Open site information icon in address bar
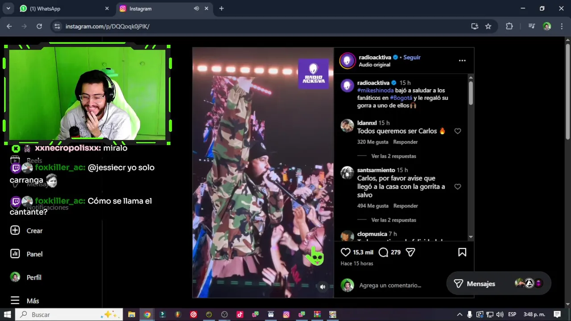This screenshot has height=321, width=571. [x=57, y=26]
